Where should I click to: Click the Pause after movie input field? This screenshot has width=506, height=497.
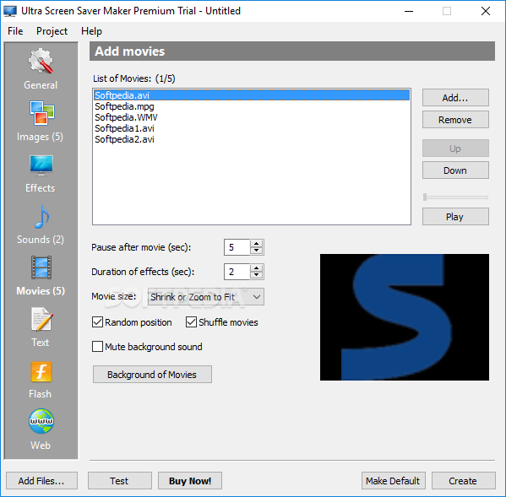(x=237, y=247)
